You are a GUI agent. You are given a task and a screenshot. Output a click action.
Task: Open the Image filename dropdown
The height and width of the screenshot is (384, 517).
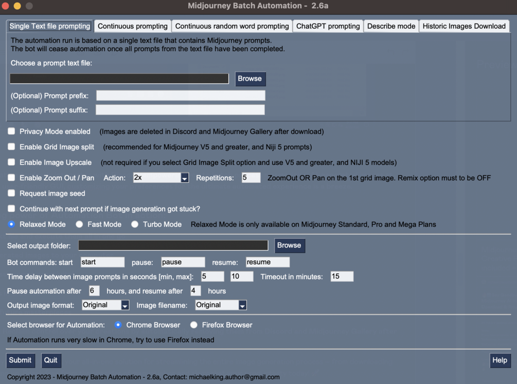click(x=221, y=305)
